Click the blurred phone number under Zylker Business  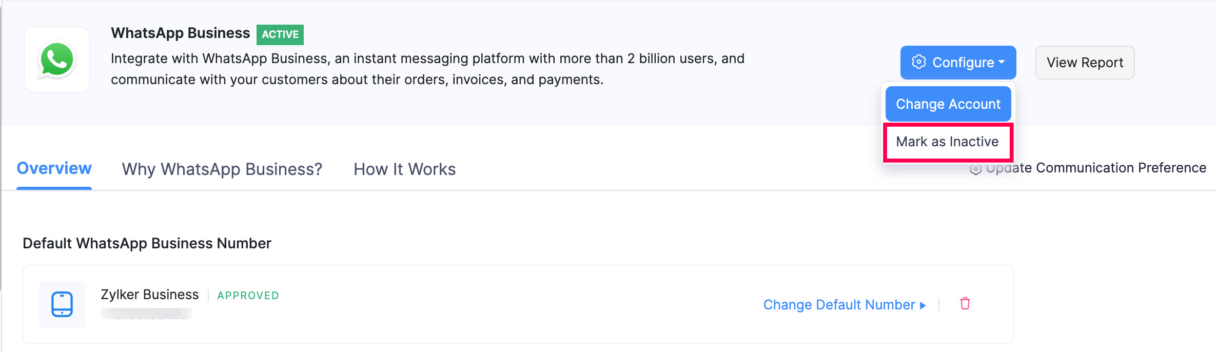147,314
